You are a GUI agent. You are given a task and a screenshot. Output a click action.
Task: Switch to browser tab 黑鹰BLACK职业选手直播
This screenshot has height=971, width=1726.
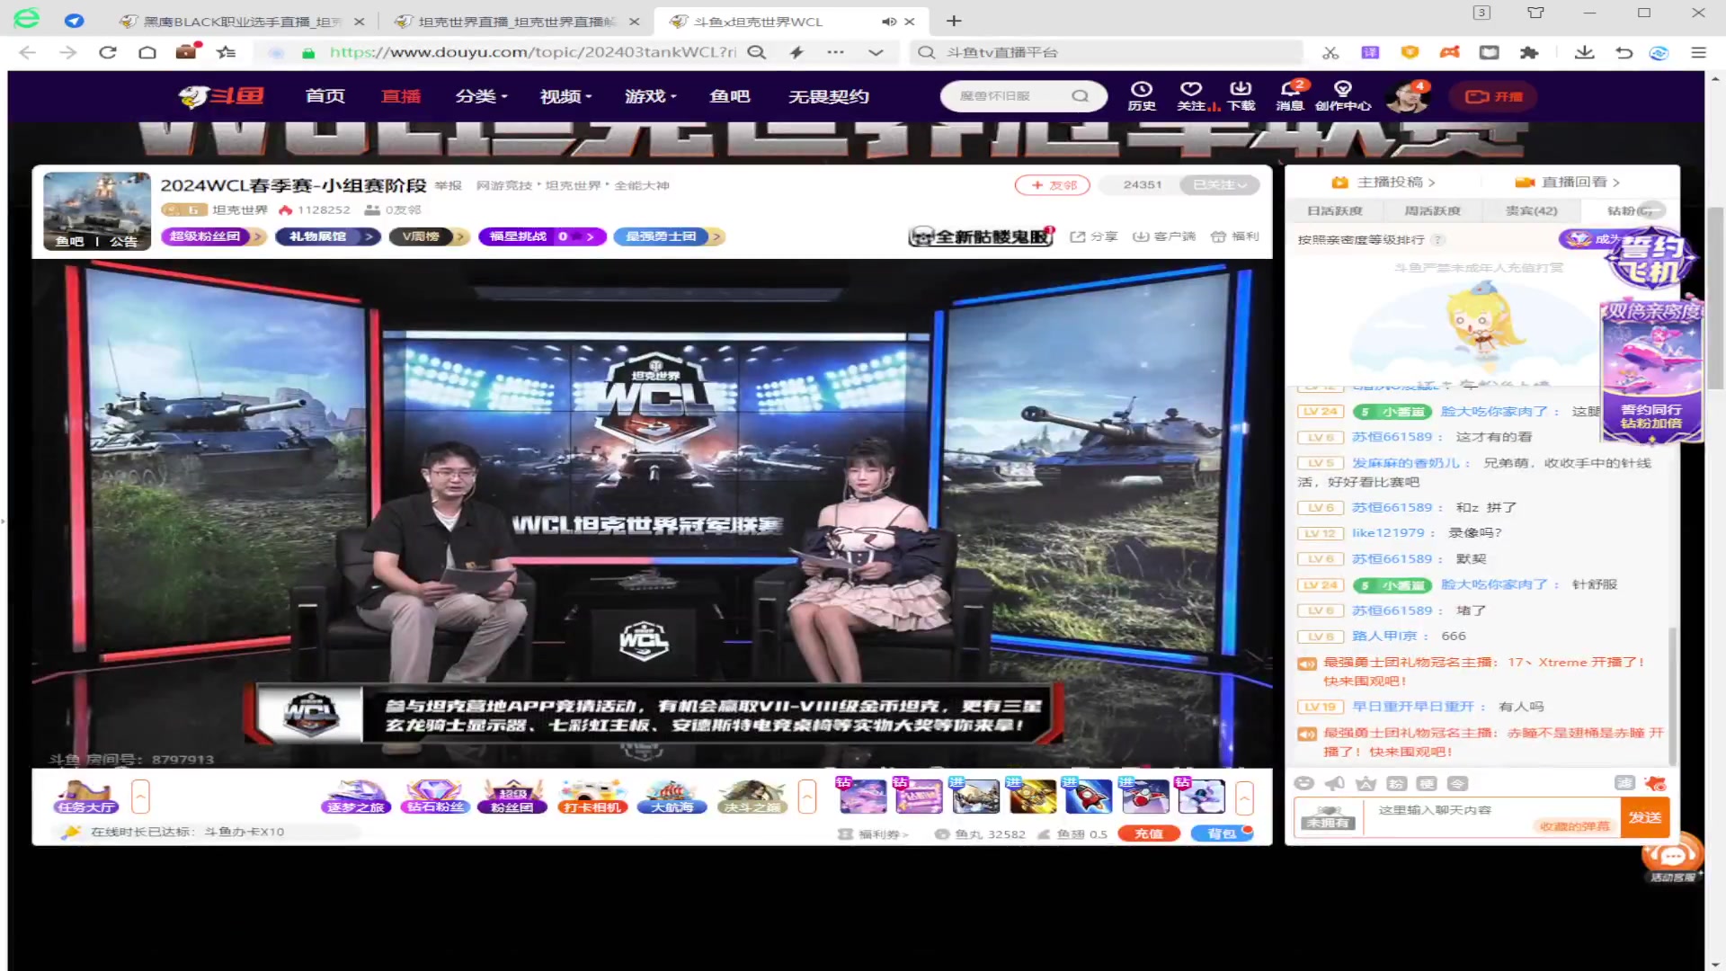241,22
